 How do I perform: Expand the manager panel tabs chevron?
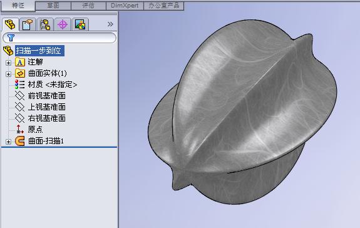110,24
